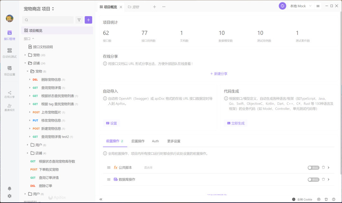This screenshot has height=203, width=342.
Task: Open PUT 修改宠物信息 interface
Action: coord(49,120)
